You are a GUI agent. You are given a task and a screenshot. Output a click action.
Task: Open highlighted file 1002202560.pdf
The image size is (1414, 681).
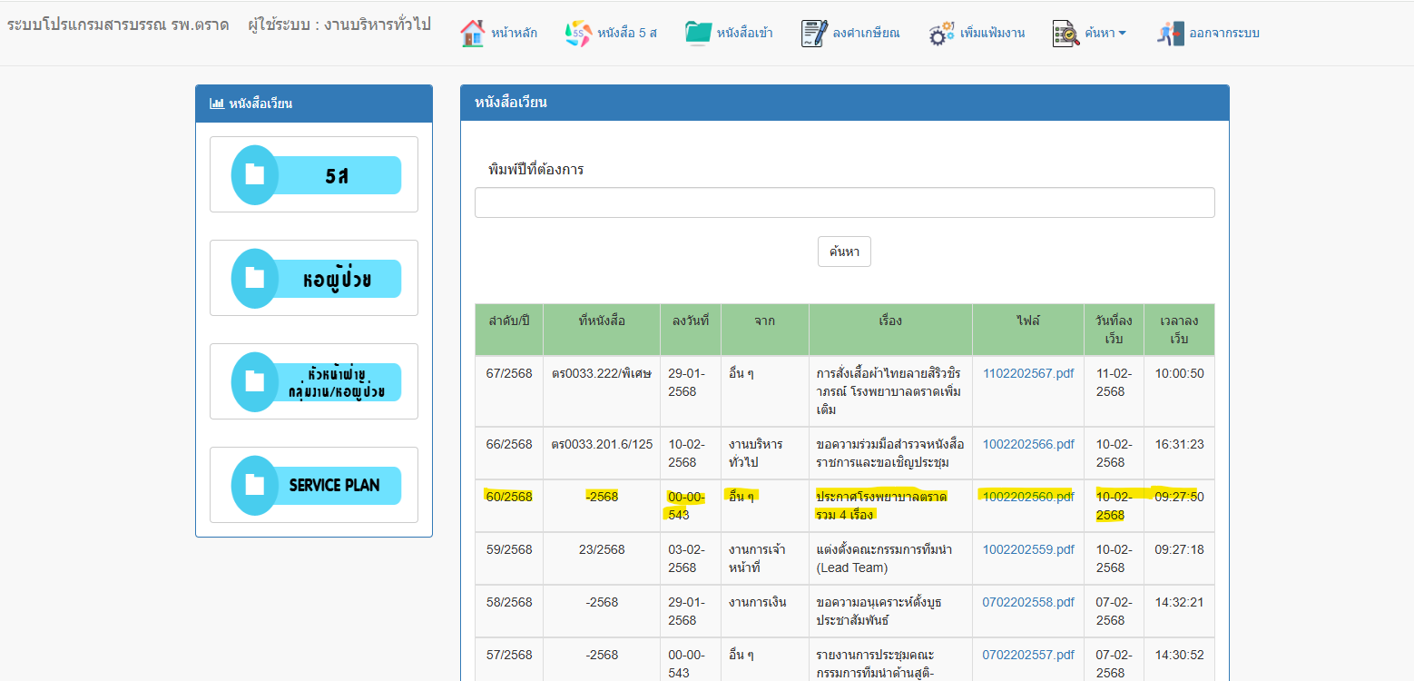pyautogui.click(x=1027, y=497)
